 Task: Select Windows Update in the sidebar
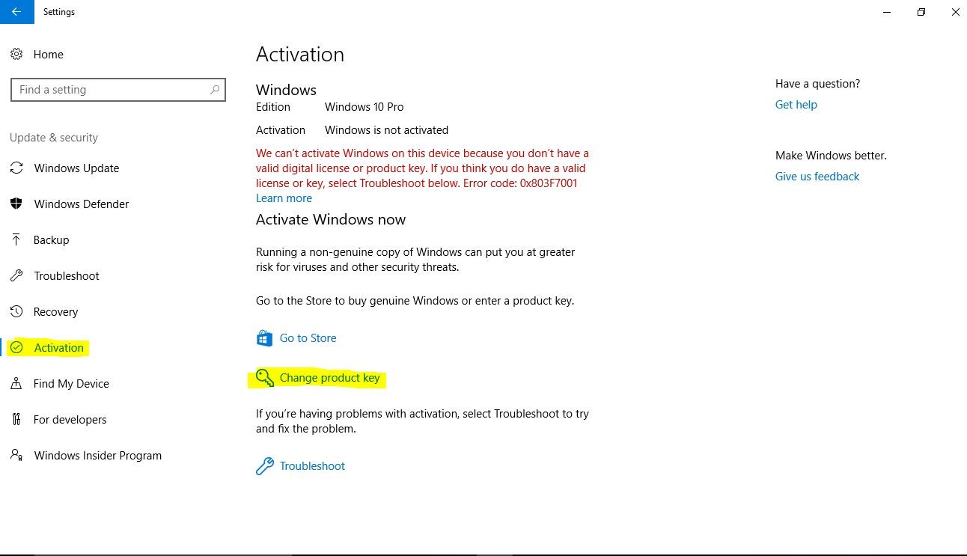click(77, 168)
